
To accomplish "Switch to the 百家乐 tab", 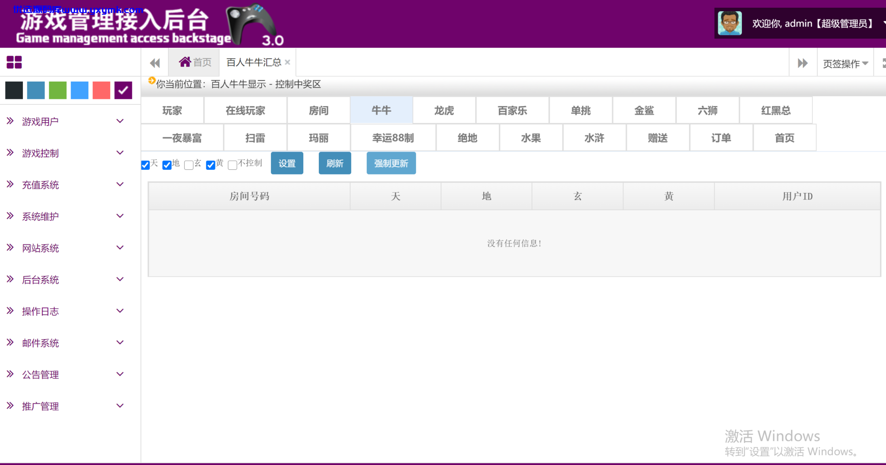I will [513, 111].
